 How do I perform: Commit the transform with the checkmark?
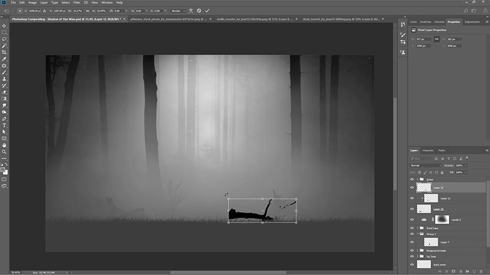[207, 10]
